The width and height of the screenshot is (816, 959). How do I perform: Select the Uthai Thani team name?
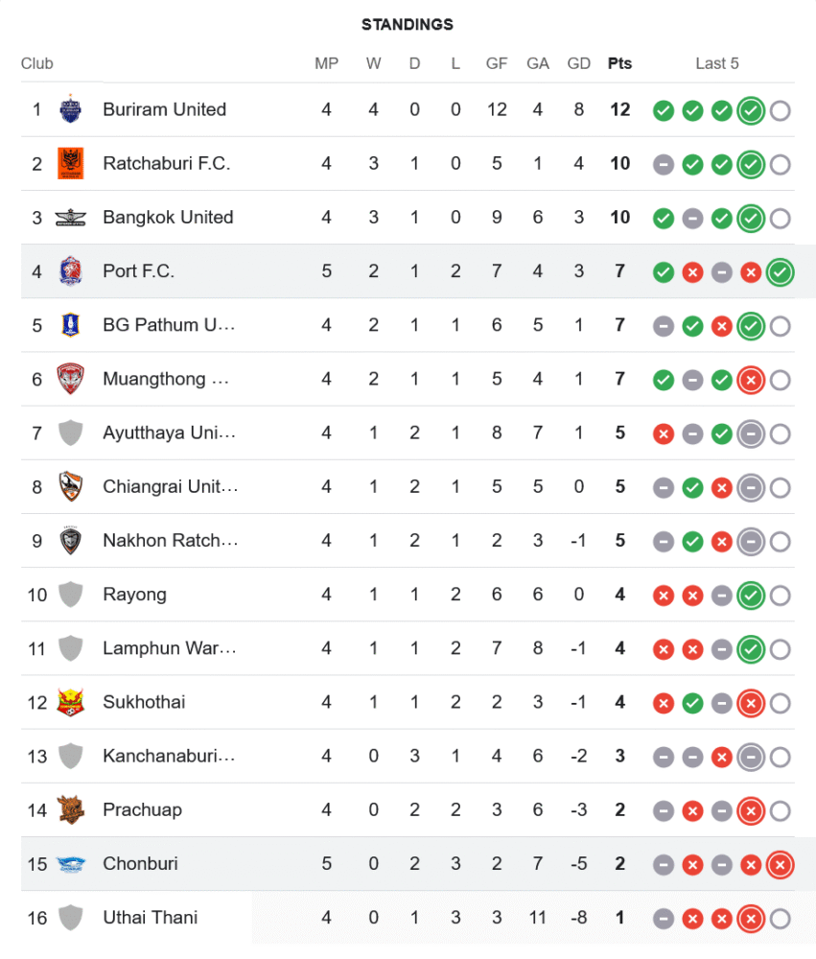coord(151,918)
